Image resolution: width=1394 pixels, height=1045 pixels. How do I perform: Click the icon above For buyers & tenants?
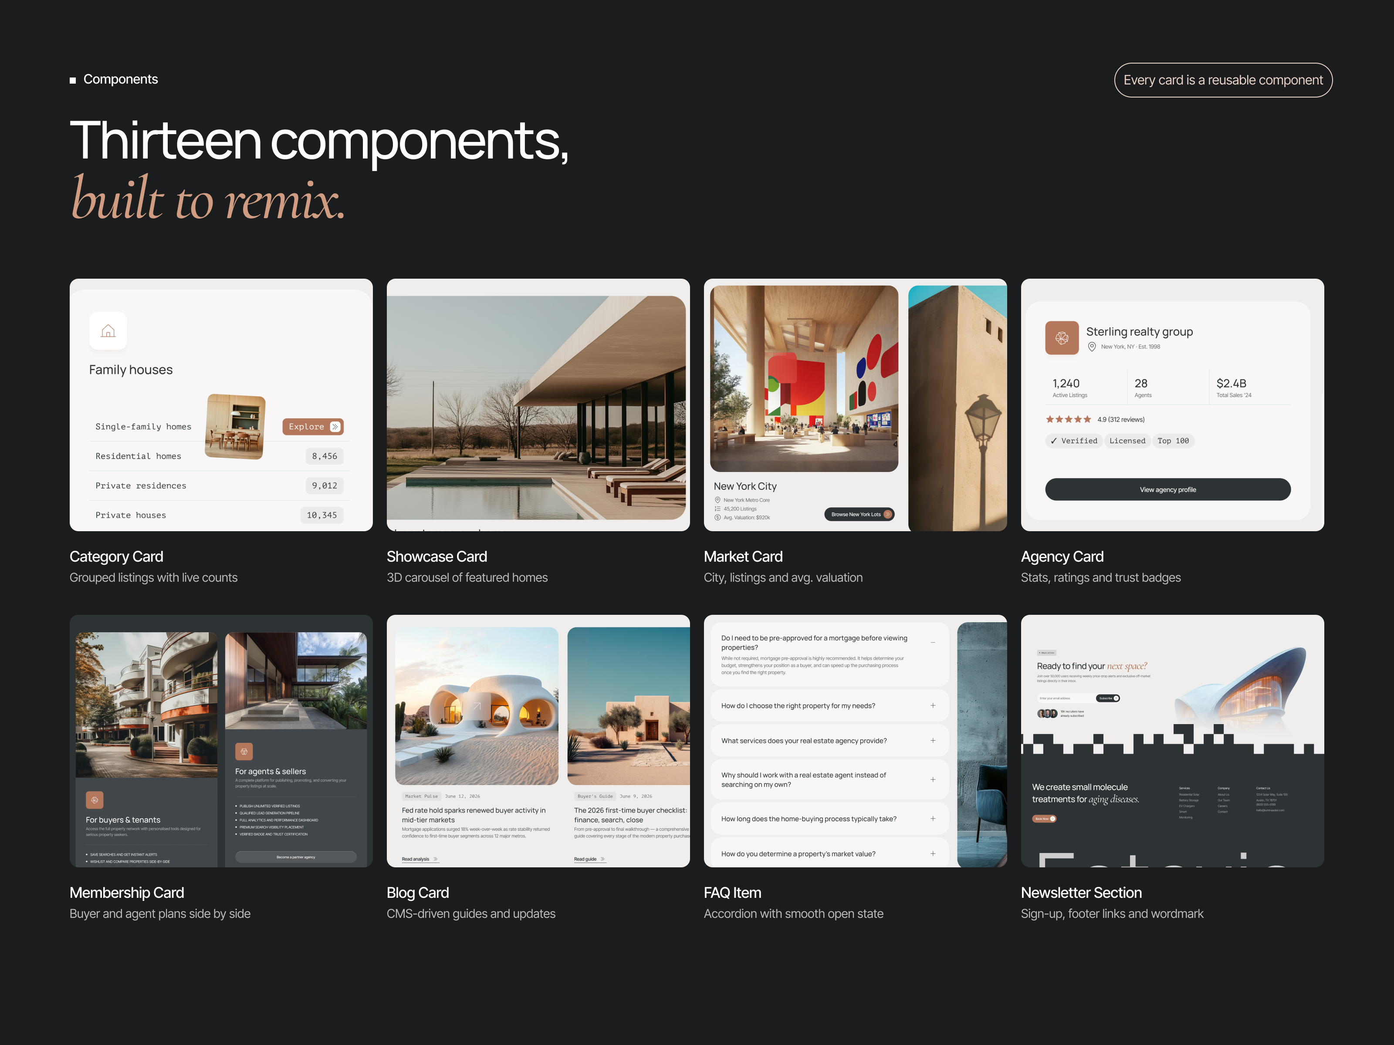[95, 800]
